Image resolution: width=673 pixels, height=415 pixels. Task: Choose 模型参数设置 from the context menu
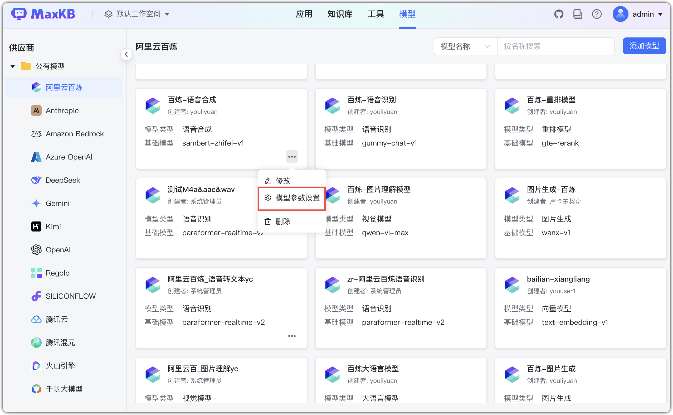click(x=292, y=198)
